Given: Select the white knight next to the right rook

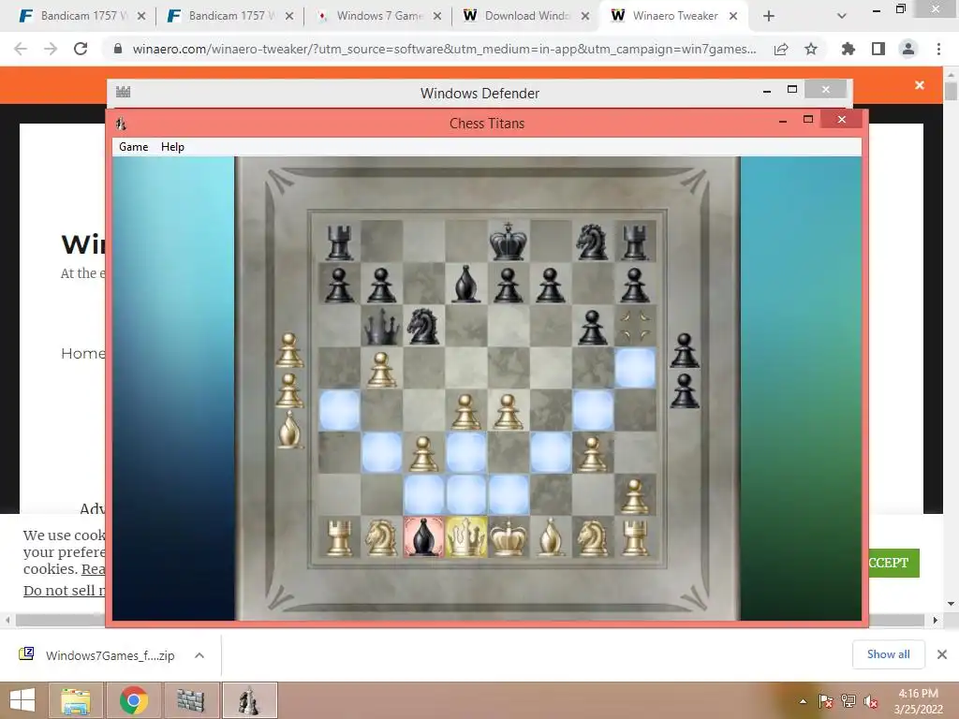Looking at the screenshot, I should 593,537.
